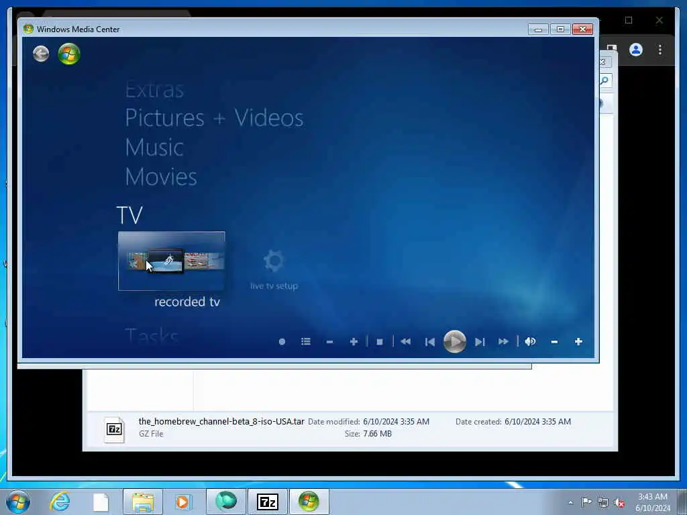Open the recorded tv thumbnail tile
The image size is (687, 515).
pyautogui.click(x=171, y=261)
